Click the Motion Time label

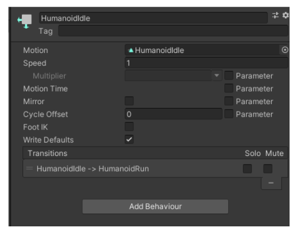46,88
